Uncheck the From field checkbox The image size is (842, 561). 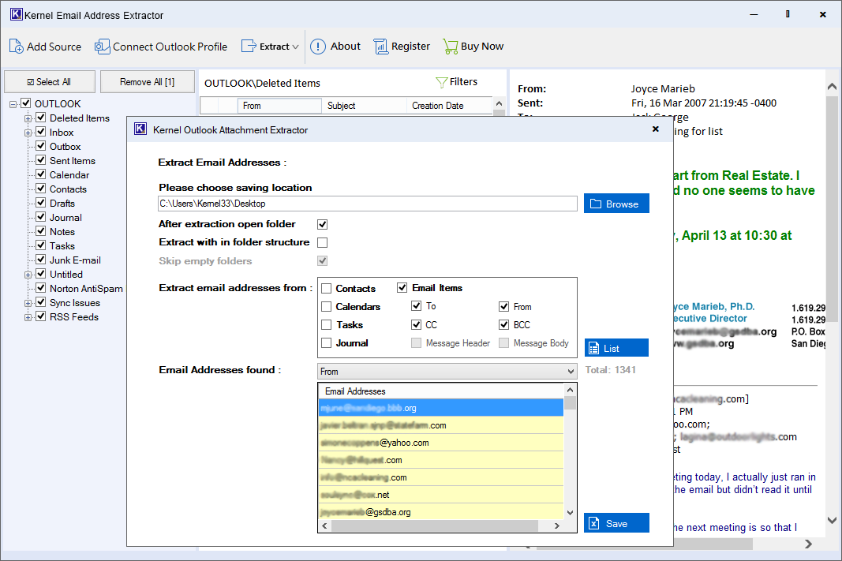click(x=503, y=306)
